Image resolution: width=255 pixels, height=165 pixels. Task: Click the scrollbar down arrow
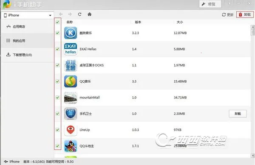pos(253,155)
